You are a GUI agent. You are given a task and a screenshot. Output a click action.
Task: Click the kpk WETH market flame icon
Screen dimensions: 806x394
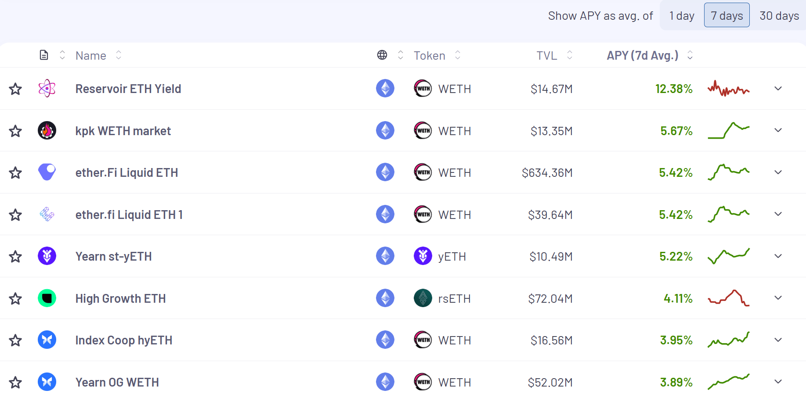pos(47,130)
